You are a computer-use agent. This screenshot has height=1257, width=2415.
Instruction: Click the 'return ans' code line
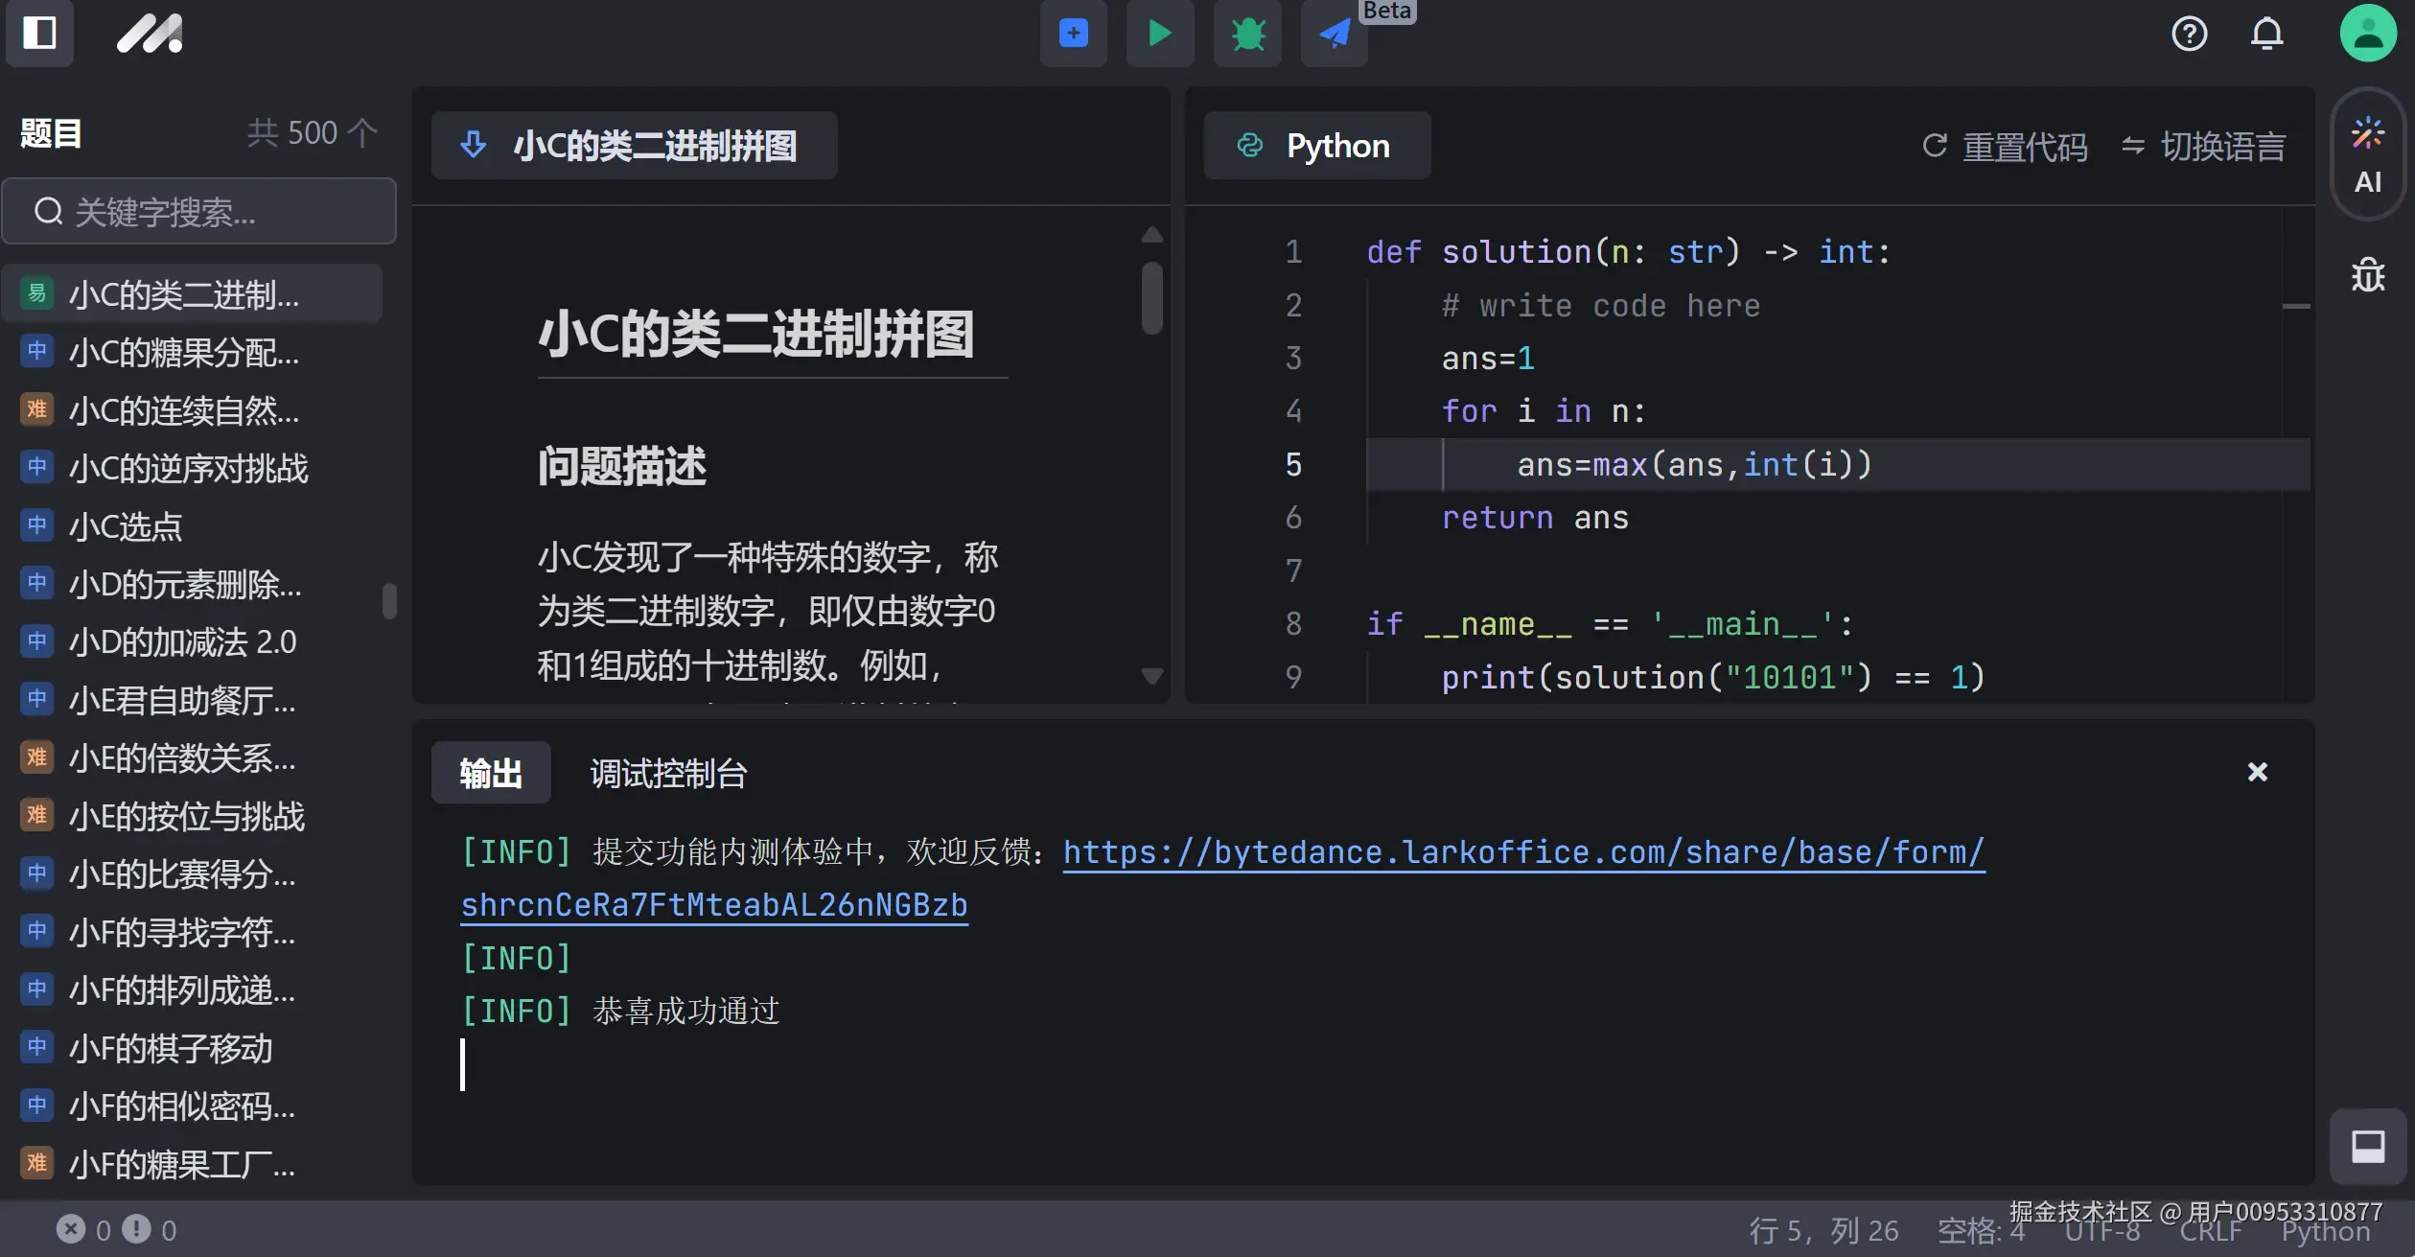[1535, 518]
